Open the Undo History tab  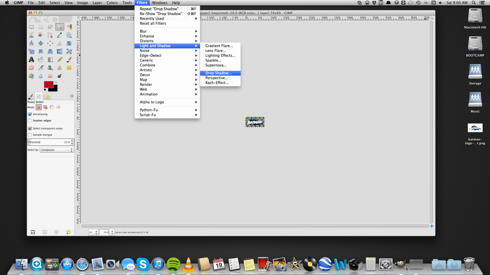coord(47,96)
